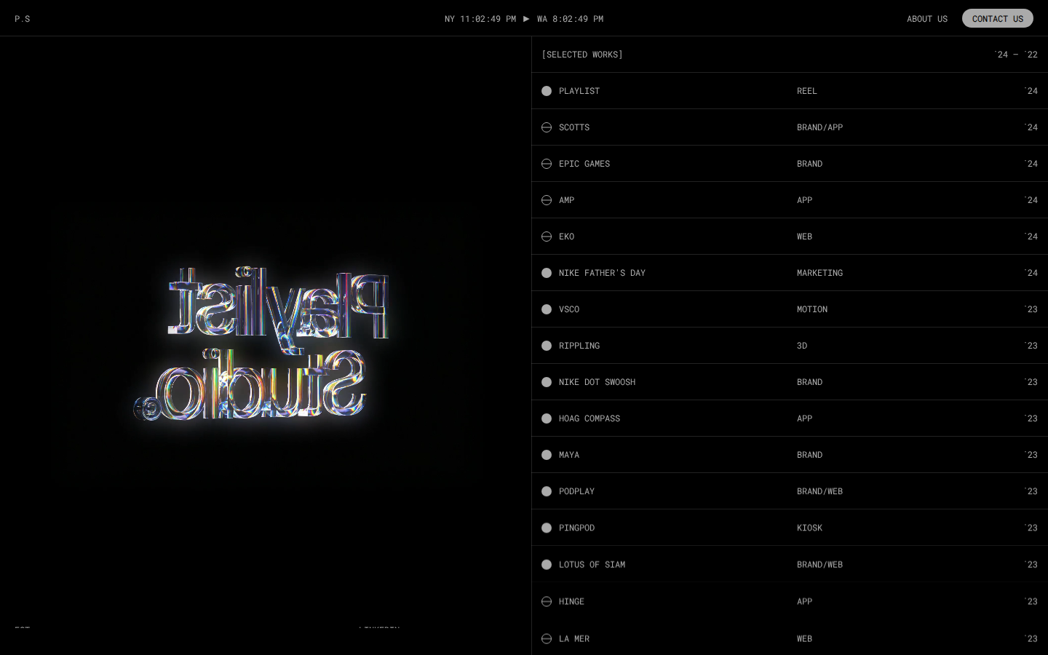Click the filled circle icon beside RIPPLING
Screen dimensions: 1048x655
click(547, 346)
